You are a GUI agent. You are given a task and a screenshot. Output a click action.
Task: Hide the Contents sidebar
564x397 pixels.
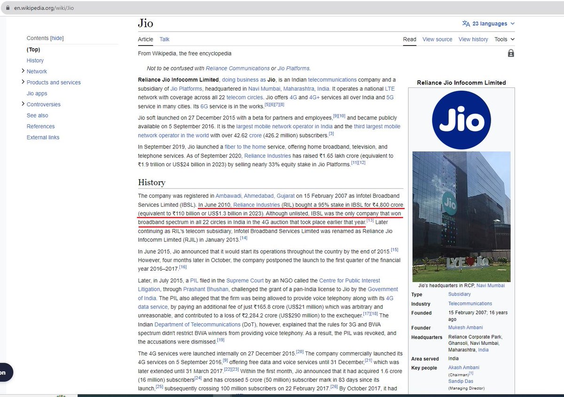point(57,39)
